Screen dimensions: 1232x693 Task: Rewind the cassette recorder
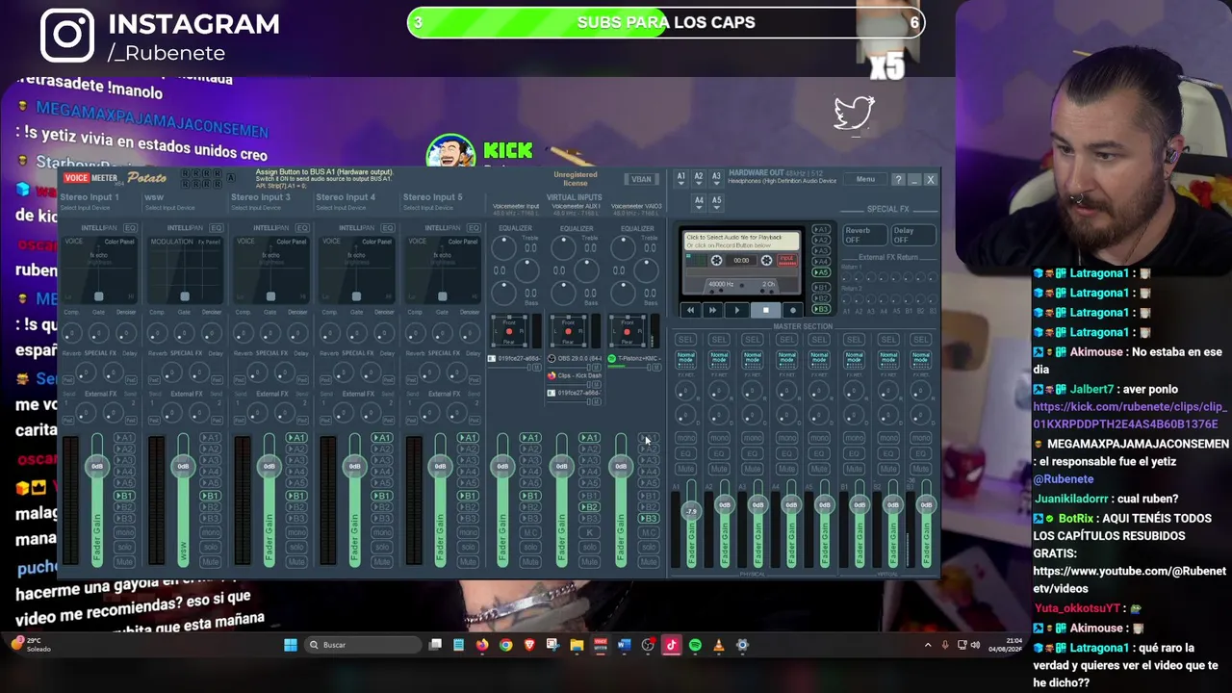pyautogui.click(x=690, y=310)
